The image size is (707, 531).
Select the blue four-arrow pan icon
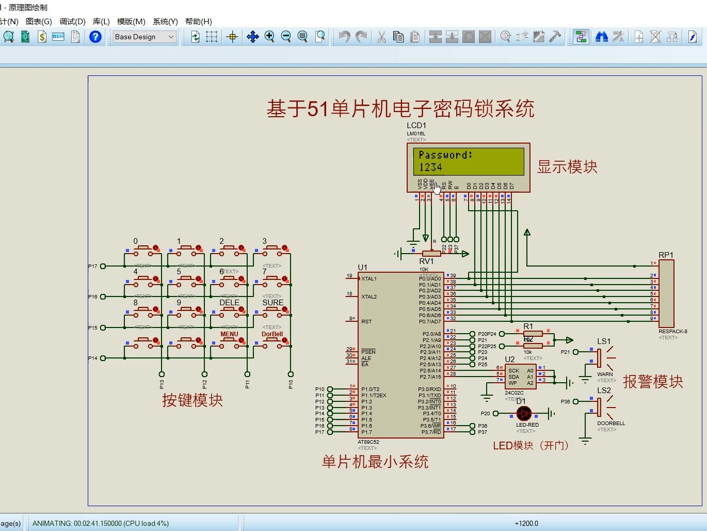252,37
